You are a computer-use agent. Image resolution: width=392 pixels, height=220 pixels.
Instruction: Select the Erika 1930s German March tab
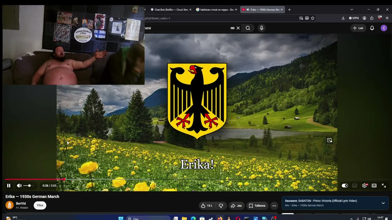(x=263, y=10)
